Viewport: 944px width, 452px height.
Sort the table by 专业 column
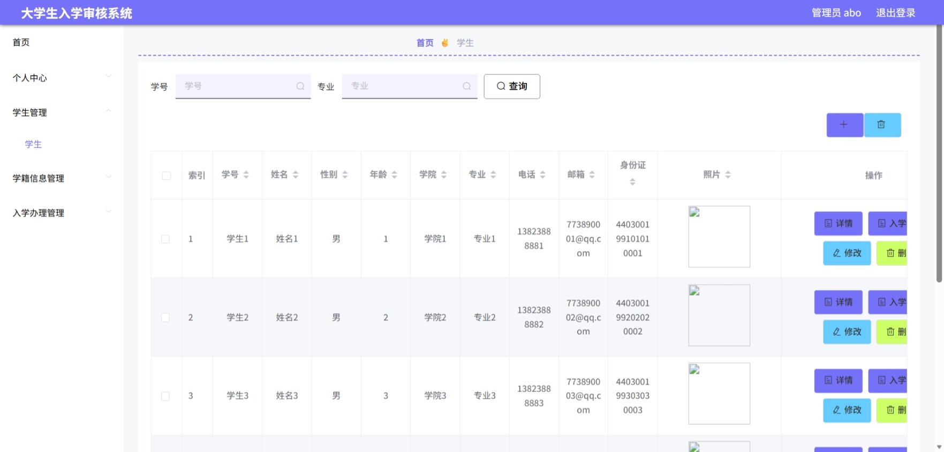click(493, 175)
